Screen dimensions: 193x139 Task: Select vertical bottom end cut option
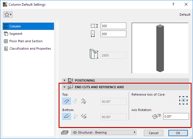[x=75, y=116]
